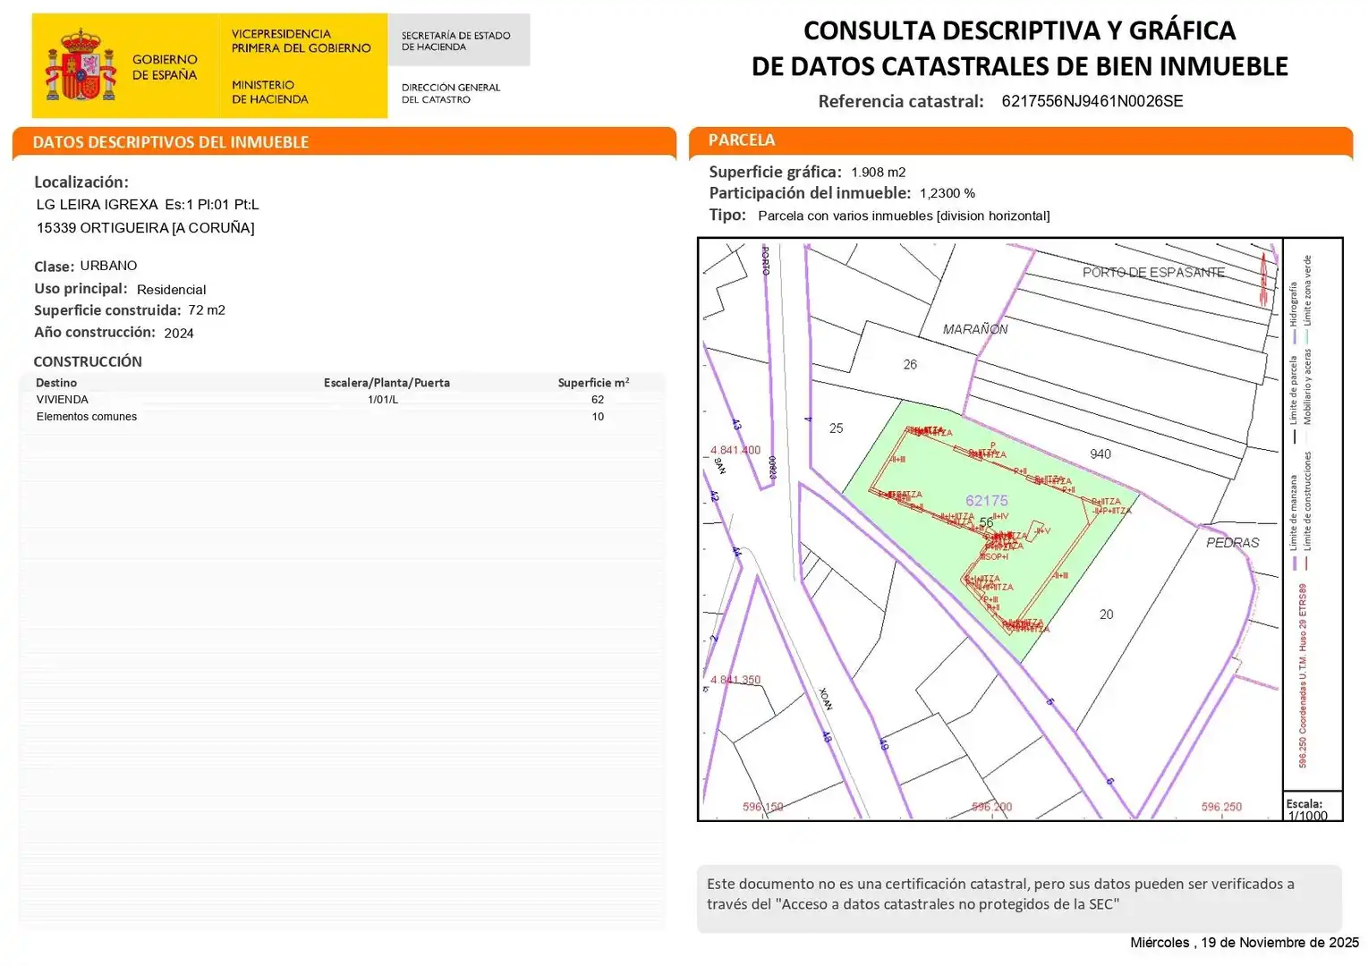Click 'MINISTERIO DE HACIENDA' in header logo

pos(269,92)
